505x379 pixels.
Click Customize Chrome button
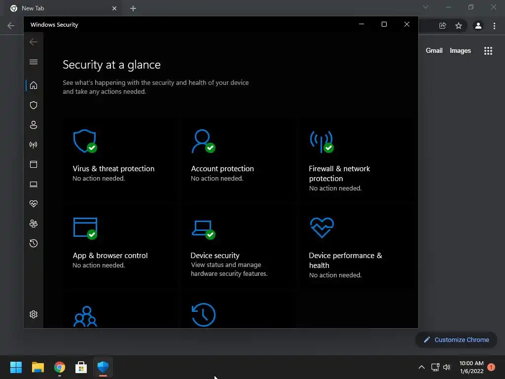tap(456, 340)
